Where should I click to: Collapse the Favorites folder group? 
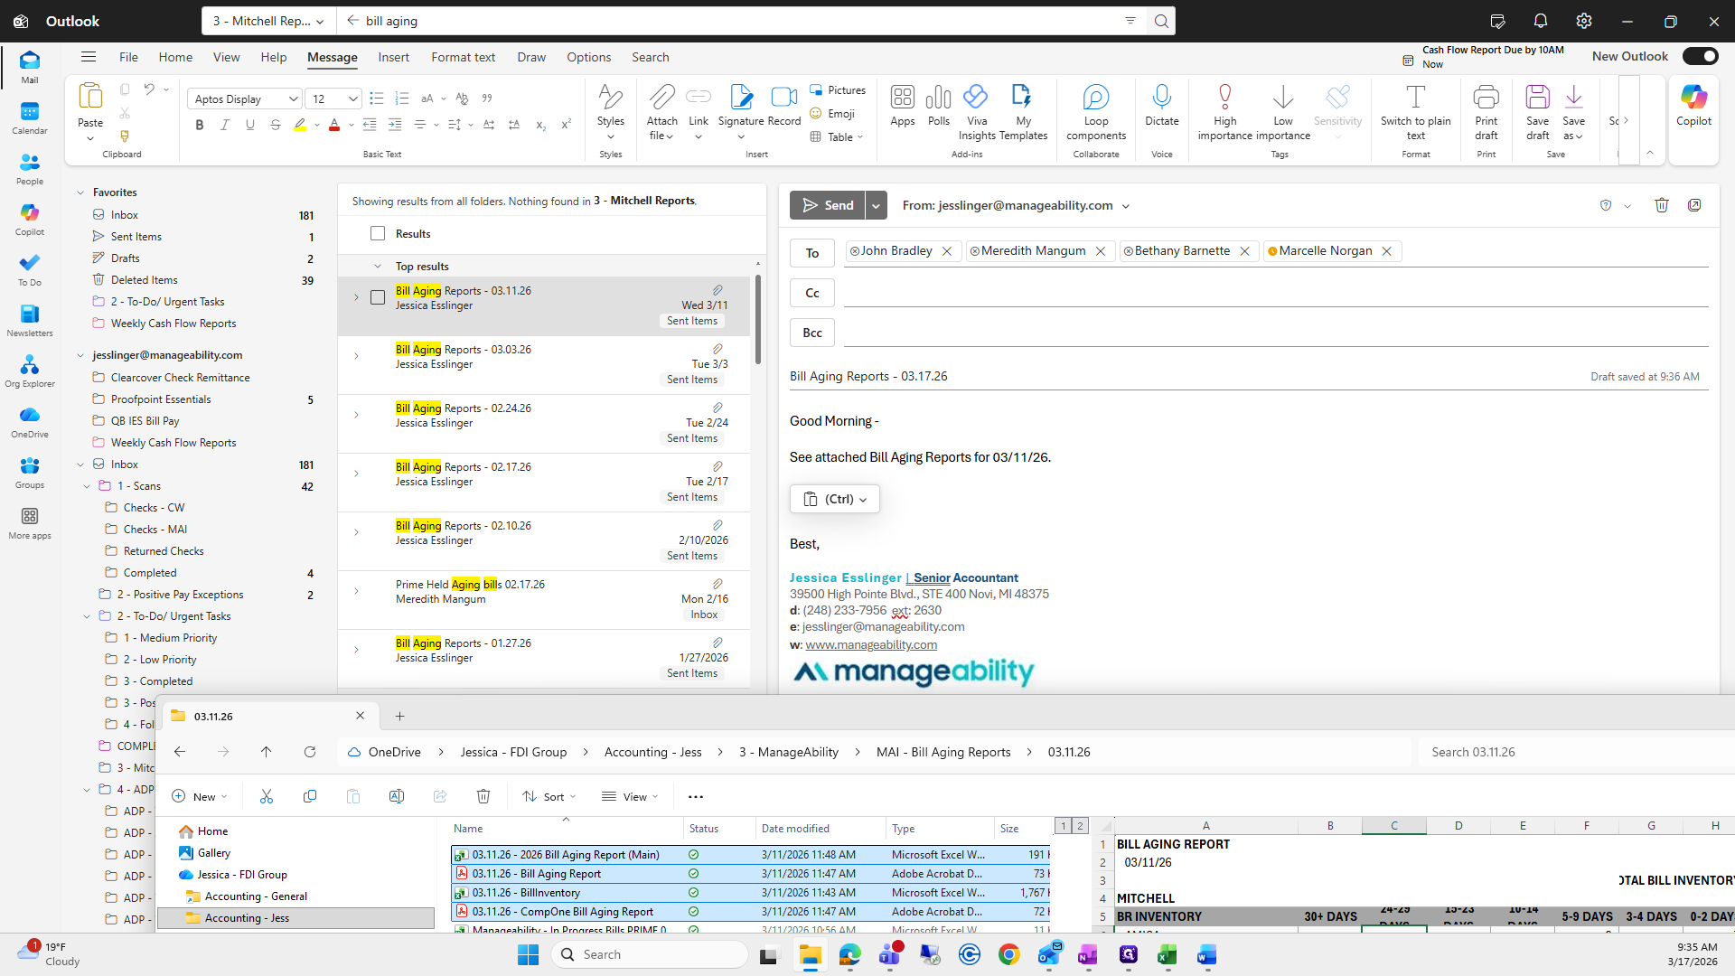pyautogui.click(x=80, y=192)
